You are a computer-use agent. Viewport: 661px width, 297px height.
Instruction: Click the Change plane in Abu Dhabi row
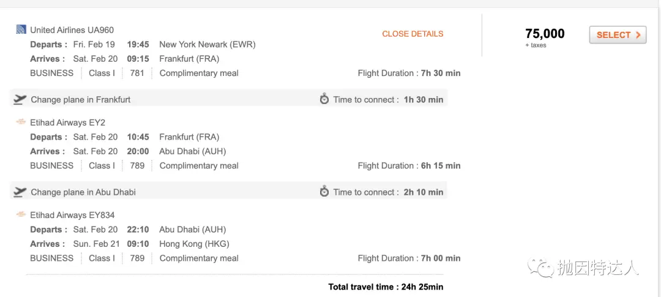[x=228, y=192]
